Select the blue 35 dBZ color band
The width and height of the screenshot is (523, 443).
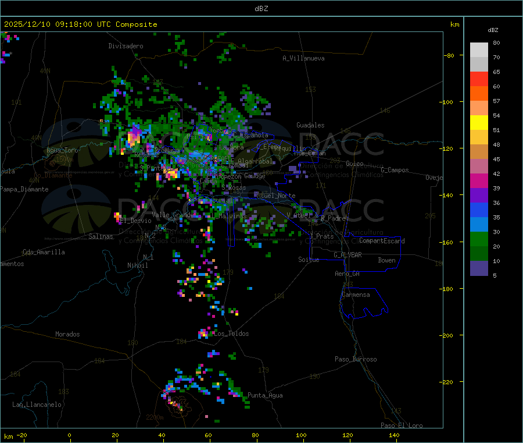(479, 210)
